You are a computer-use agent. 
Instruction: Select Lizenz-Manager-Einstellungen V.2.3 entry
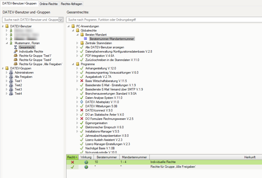click(x=108, y=144)
